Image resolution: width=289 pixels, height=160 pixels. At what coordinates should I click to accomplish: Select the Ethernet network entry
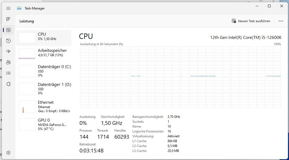(44, 106)
